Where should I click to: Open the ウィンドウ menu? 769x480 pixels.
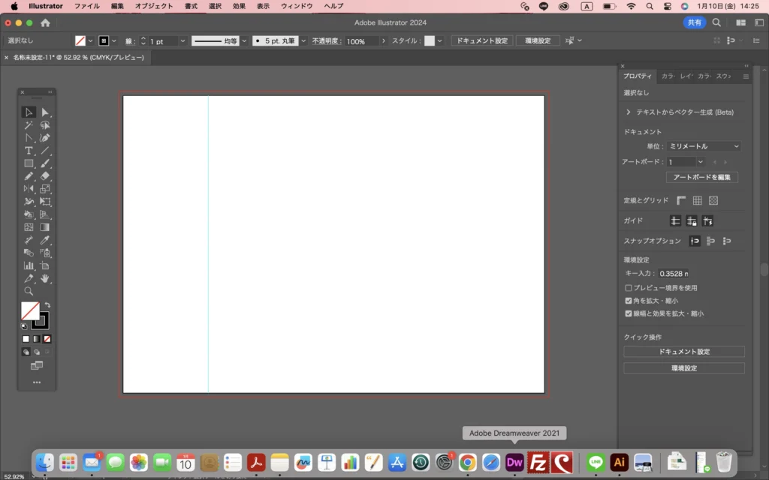point(297,6)
